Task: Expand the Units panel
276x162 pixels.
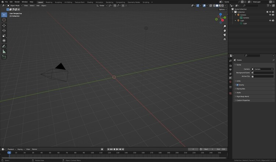Action: tap(238, 81)
